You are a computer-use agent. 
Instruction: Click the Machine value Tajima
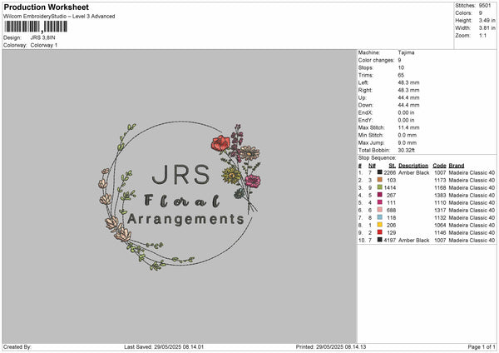406,52
